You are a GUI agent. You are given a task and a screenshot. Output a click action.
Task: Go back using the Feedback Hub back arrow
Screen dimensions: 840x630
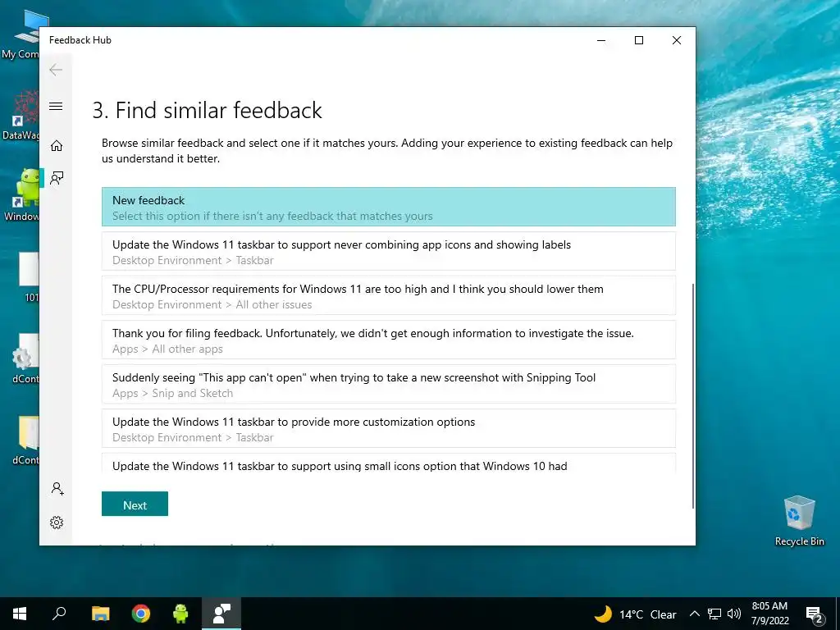(56, 70)
